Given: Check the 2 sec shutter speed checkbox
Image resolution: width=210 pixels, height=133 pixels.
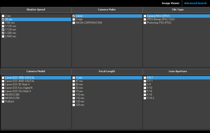Looking at the screenshot, I should tap(3, 16).
